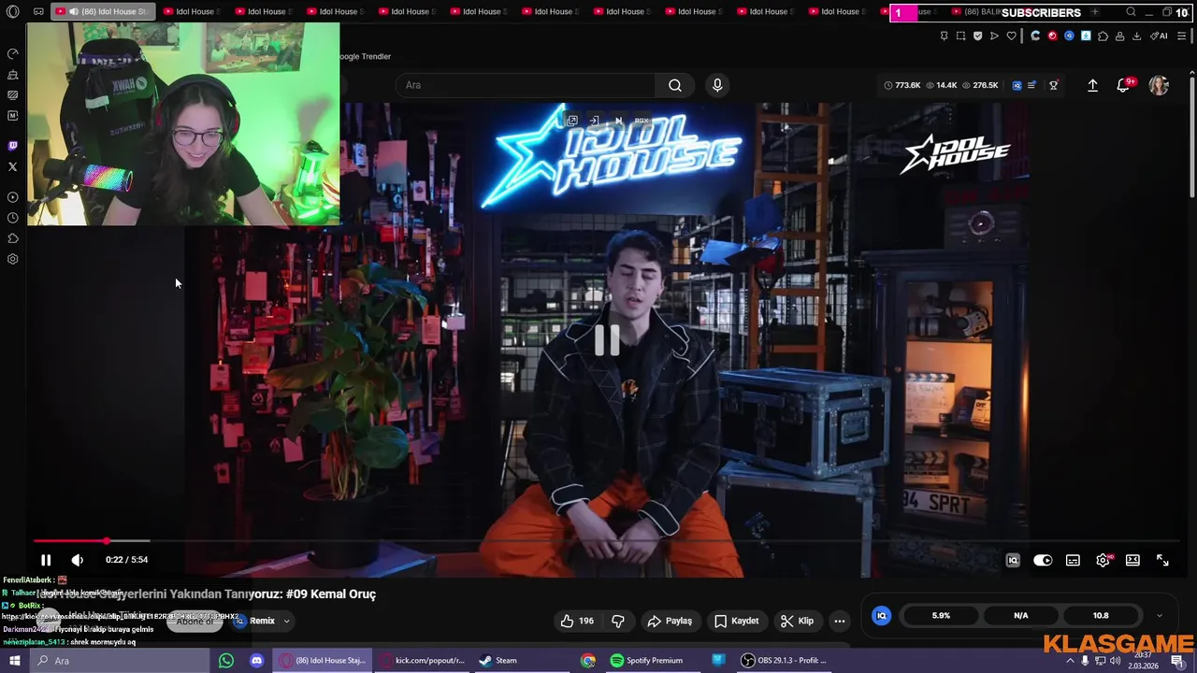Open the ad blocker shield icon
Viewport: 1197px width, 673px height.
coord(977,36)
